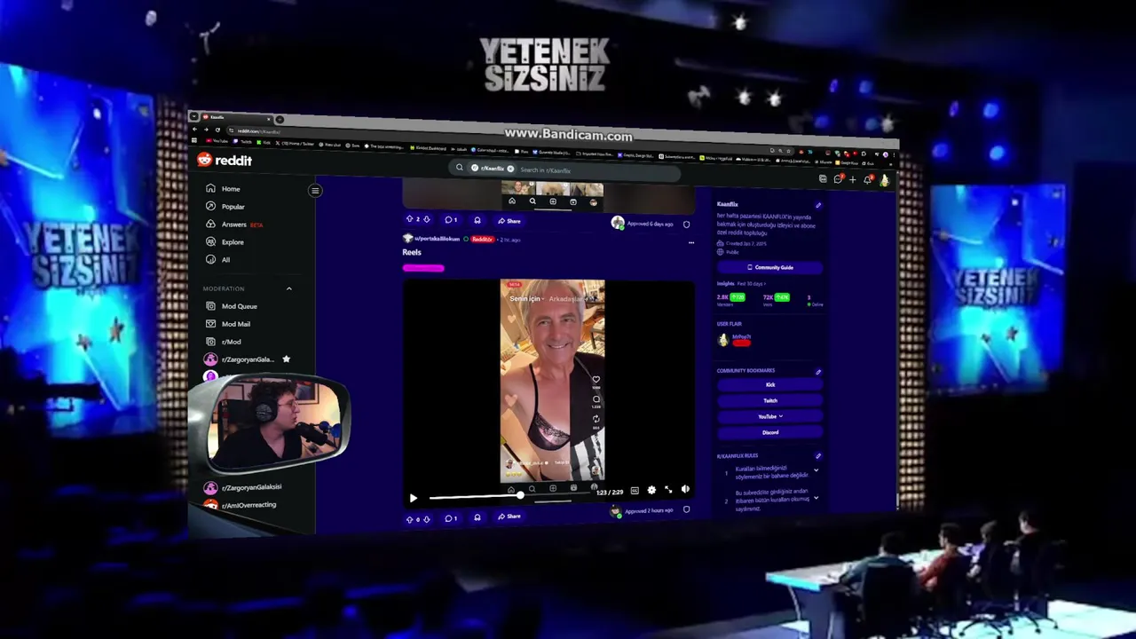Downvote the Reels post with score 0
The image size is (1136, 639).
[x=427, y=518]
